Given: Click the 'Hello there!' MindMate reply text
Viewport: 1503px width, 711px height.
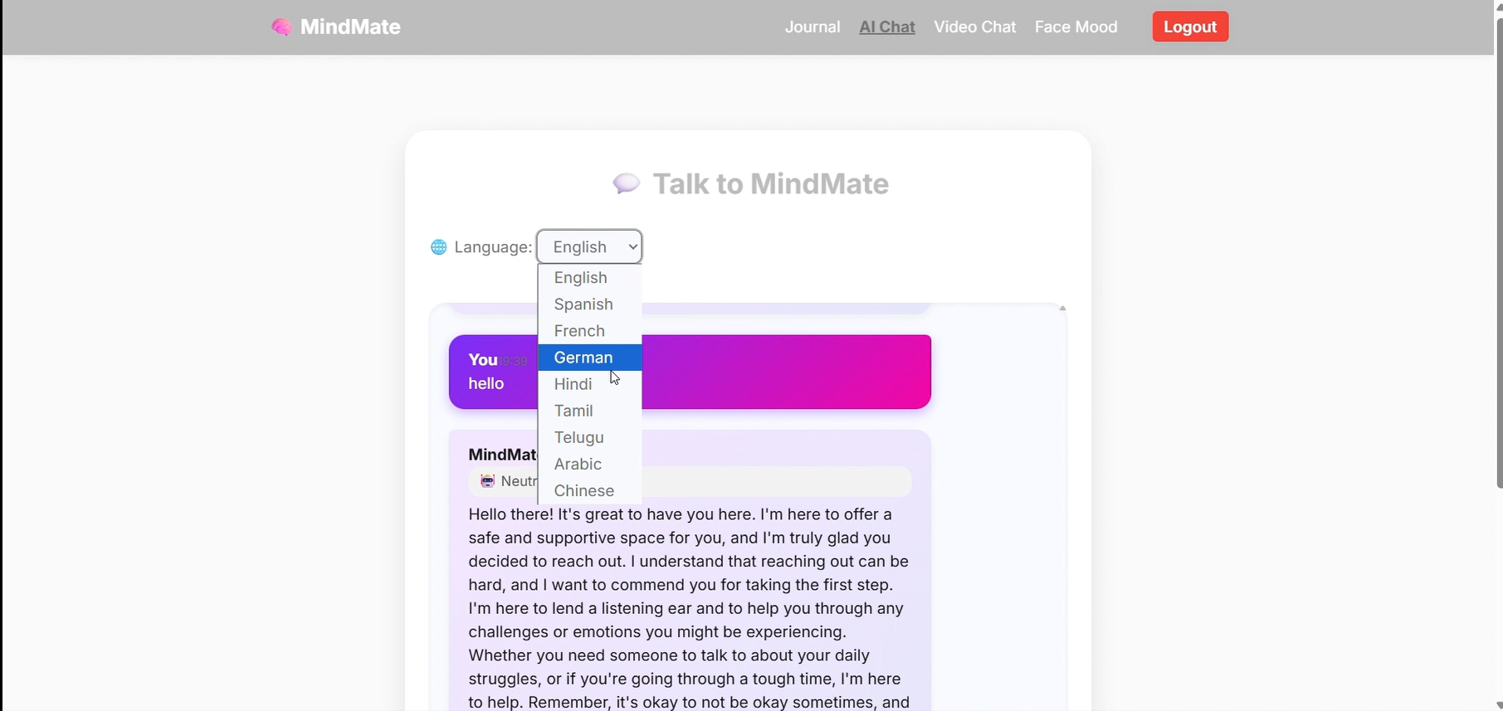Looking at the screenshot, I should [689, 608].
